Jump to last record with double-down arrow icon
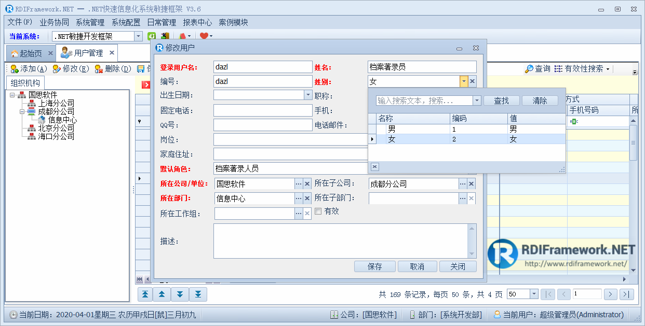645x326 pixels. tap(198, 294)
